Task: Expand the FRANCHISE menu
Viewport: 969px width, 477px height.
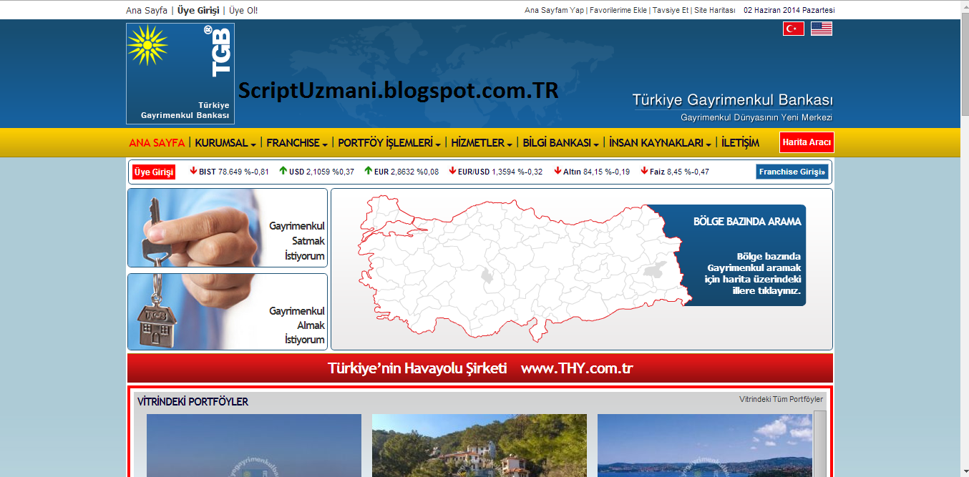Action: click(x=297, y=142)
